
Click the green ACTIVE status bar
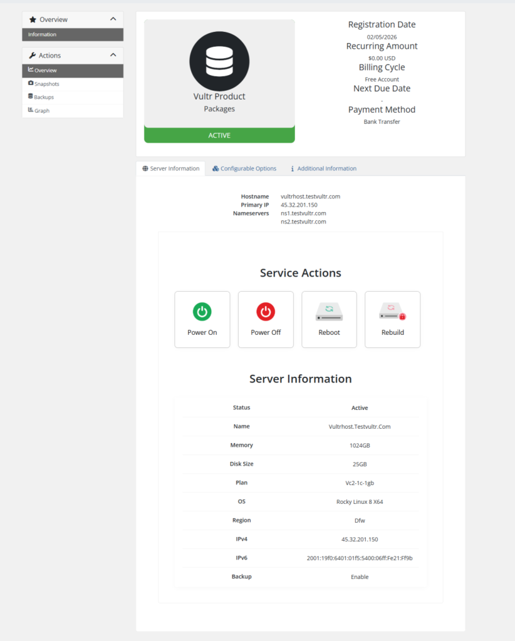click(x=219, y=135)
